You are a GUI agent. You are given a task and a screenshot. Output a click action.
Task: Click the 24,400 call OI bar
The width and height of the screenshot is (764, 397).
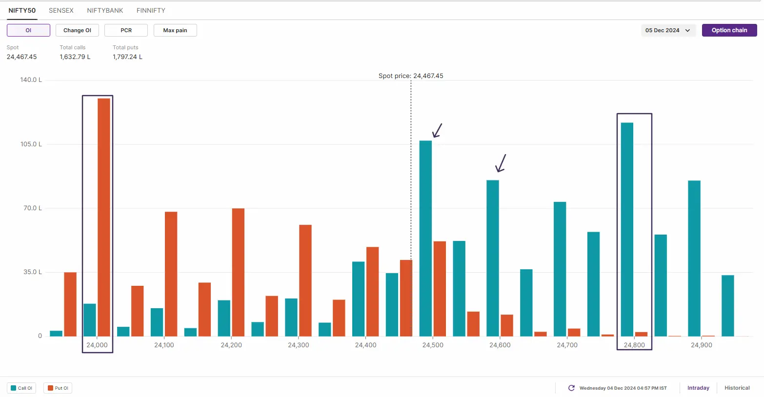(x=359, y=299)
